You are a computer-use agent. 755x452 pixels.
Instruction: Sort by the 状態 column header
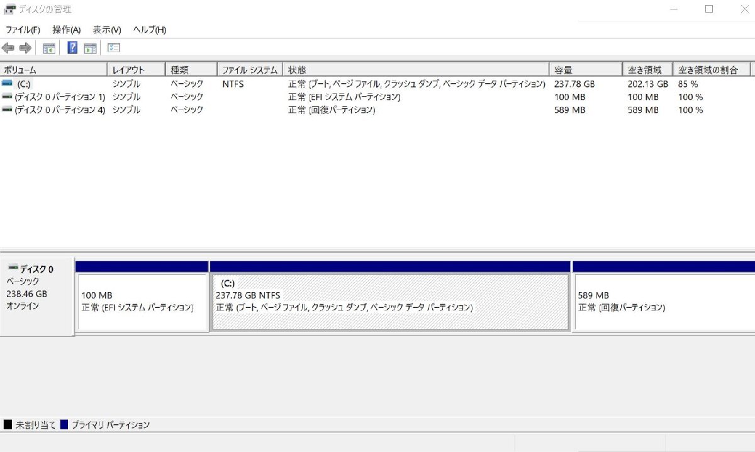[416, 70]
